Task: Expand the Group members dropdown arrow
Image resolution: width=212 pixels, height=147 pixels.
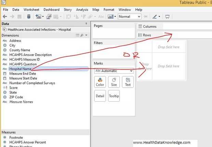Action: (95, 17)
